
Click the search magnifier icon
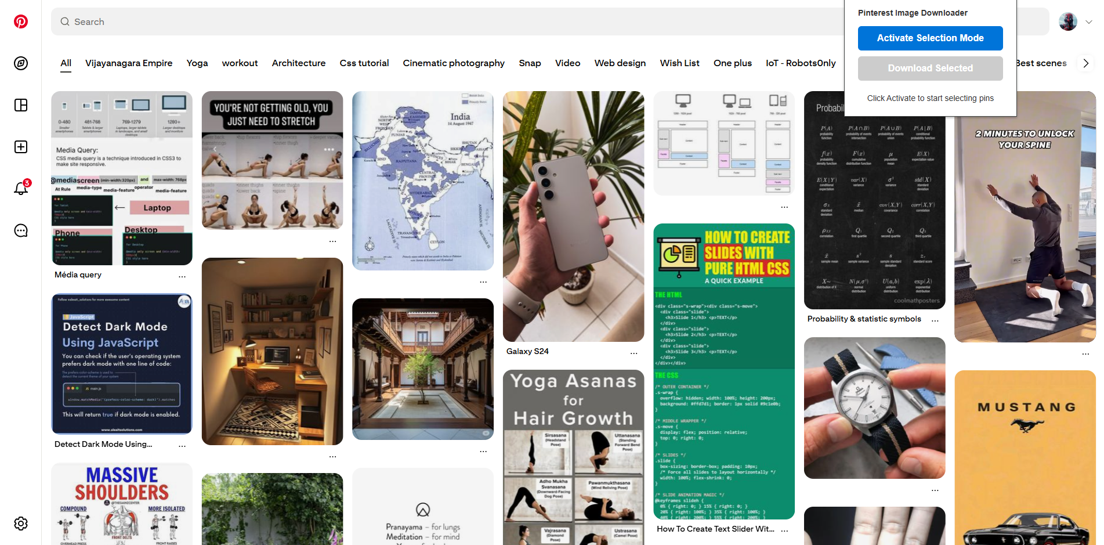click(x=66, y=21)
